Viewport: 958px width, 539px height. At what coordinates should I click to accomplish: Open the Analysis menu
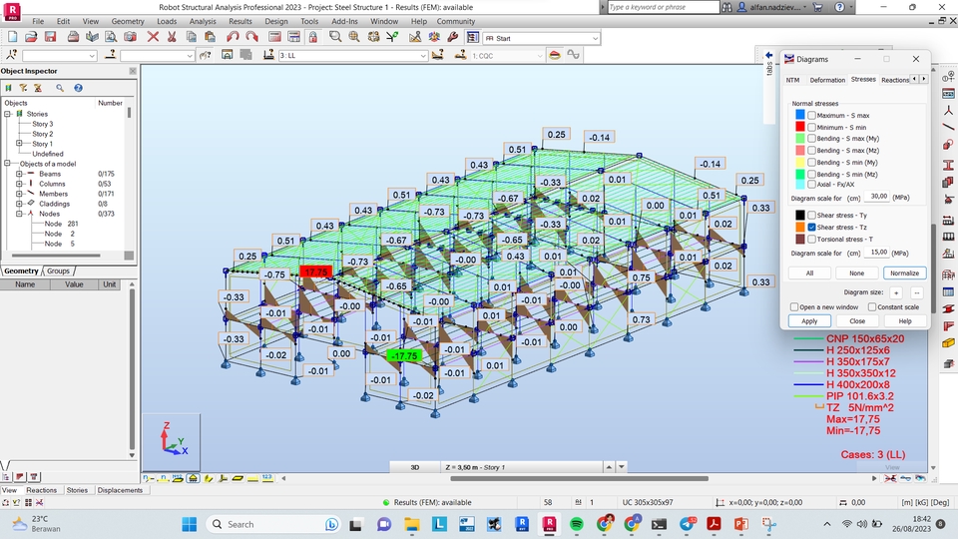pyautogui.click(x=203, y=21)
